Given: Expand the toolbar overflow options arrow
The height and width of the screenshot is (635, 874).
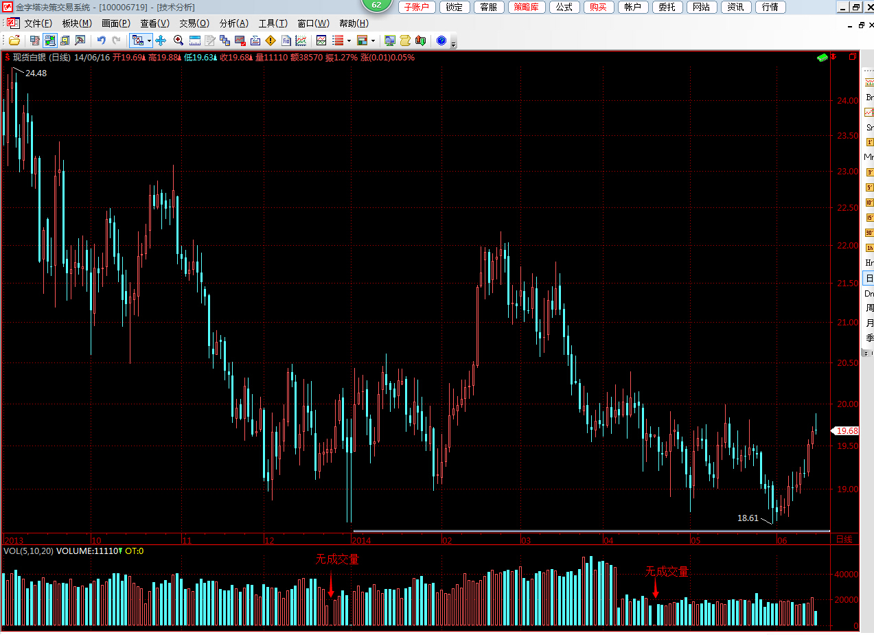Looking at the screenshot, I should pos(454,43).
